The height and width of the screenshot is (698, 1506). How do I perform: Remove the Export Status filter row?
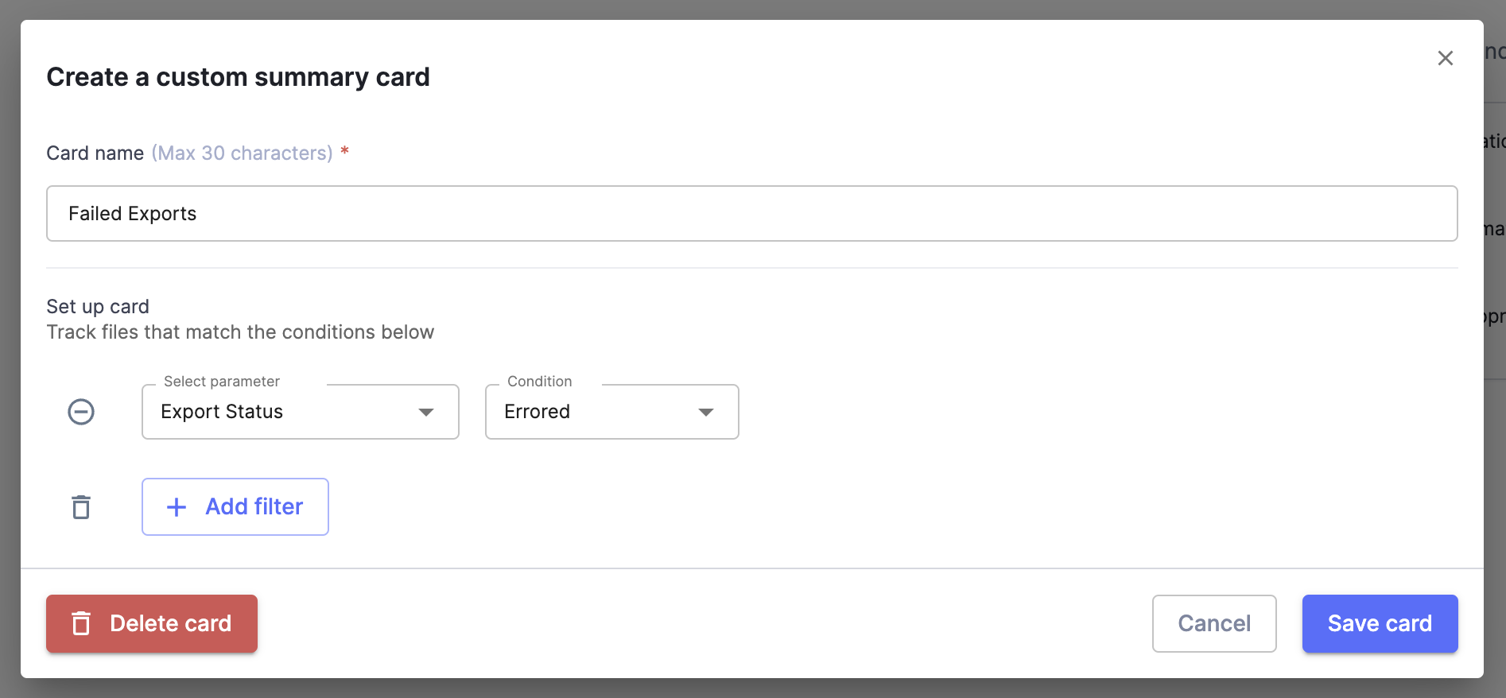click(81, 412)
